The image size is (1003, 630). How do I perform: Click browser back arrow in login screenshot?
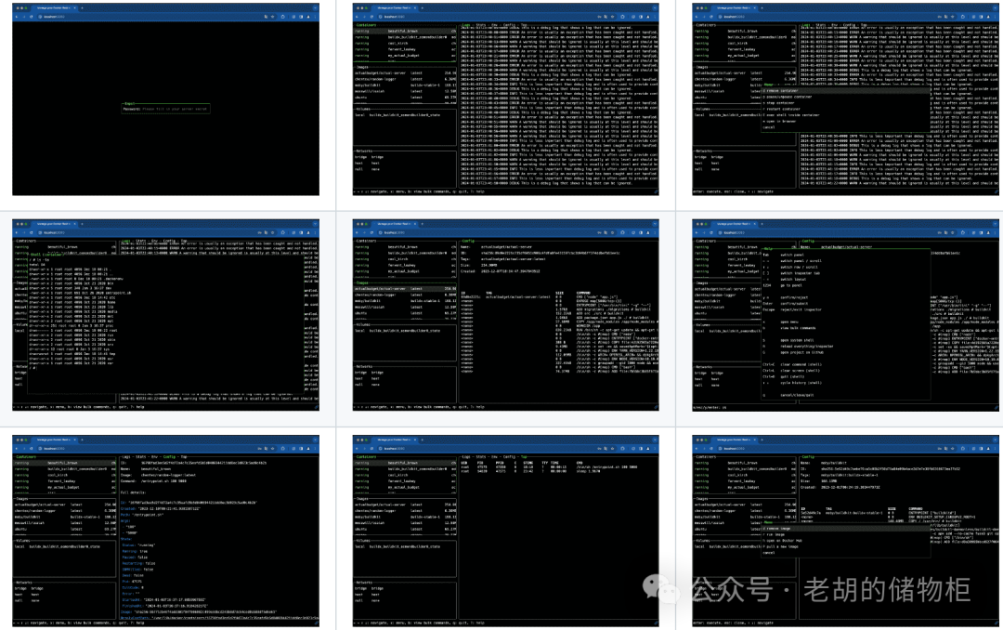(x=18, y=17)
